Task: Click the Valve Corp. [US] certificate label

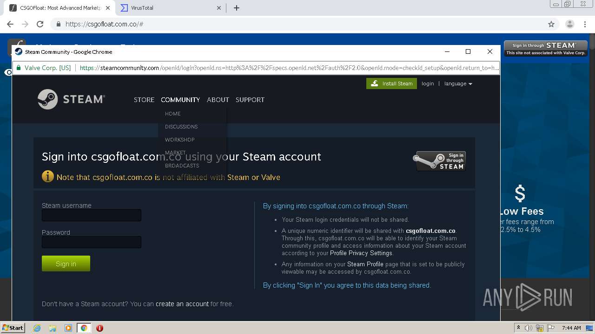Action: pyautogui.click(x=44, y=68)
